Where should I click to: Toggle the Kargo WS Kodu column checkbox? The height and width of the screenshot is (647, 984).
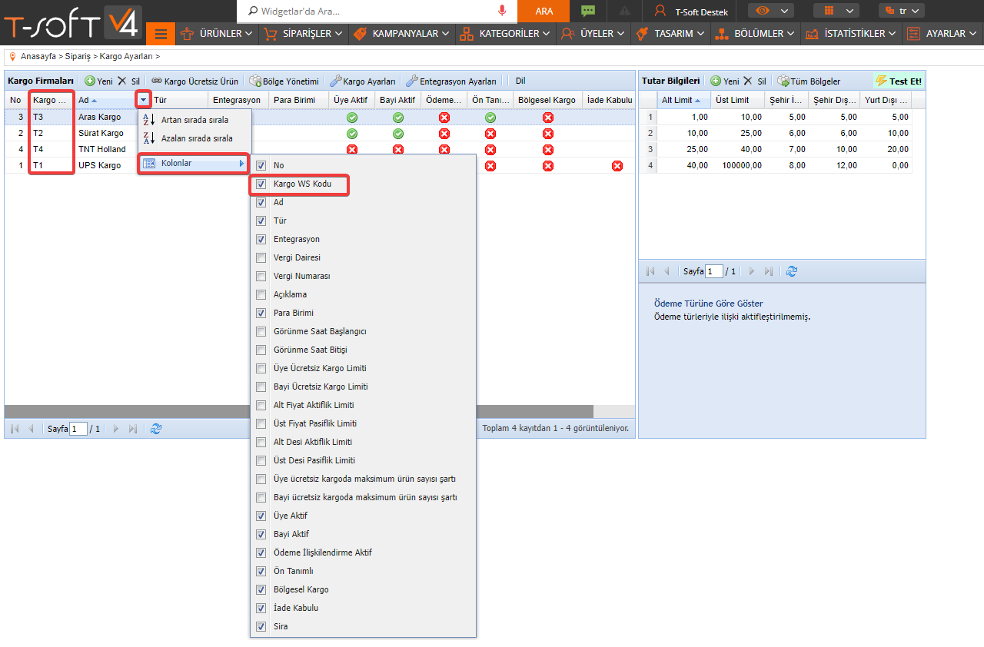pyautogui.click(x=261, y=184)
